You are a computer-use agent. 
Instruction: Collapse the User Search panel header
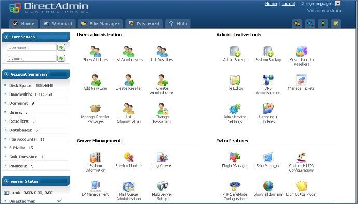[x=36, y=37]
